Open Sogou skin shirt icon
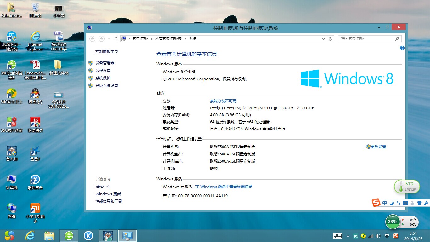The image size is (430, 242). (x=419, y=203)
